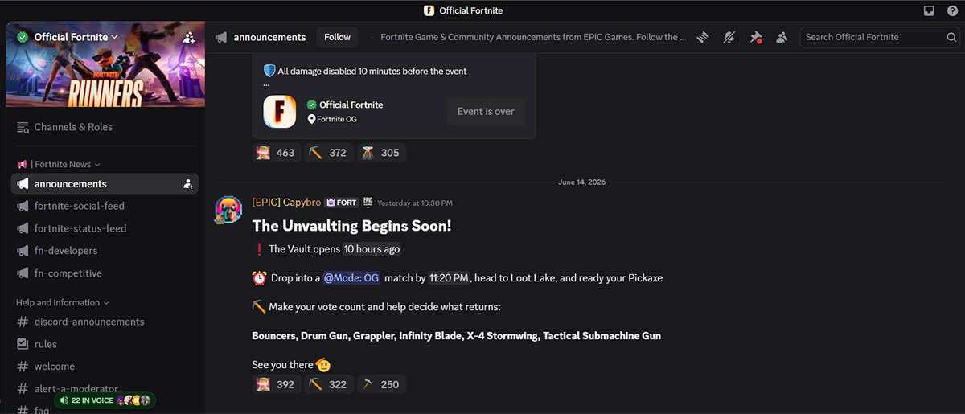Toggle the 392 reaction on Unvaulting post
This screenshot has height=414, width=965.
276,384
